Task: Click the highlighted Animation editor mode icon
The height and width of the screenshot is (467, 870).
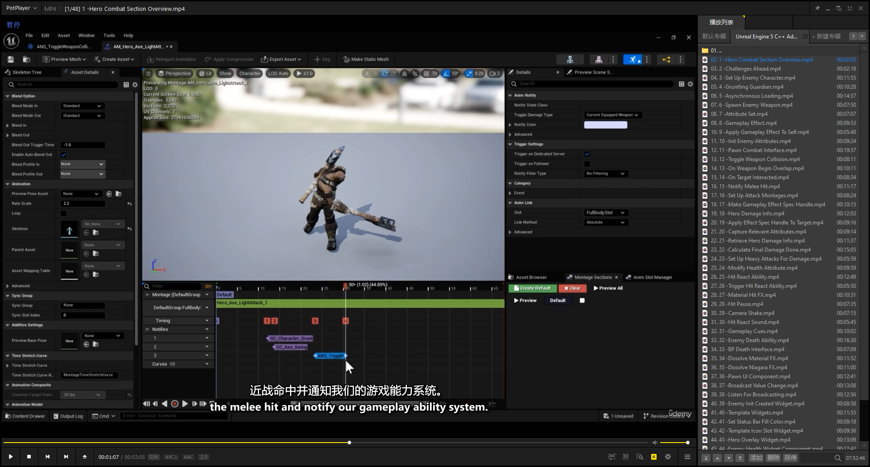Action: tap(633, 59)
